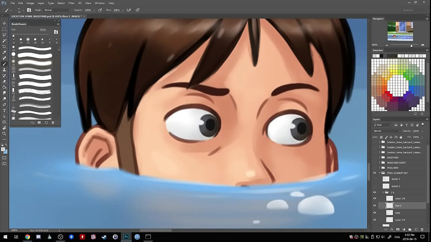Hide the face 2 layer
The width and height of the screenshot is (431, 242).
click(374, 205)
